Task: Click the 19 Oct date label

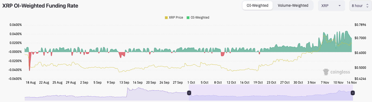Action: pos(258,83)
